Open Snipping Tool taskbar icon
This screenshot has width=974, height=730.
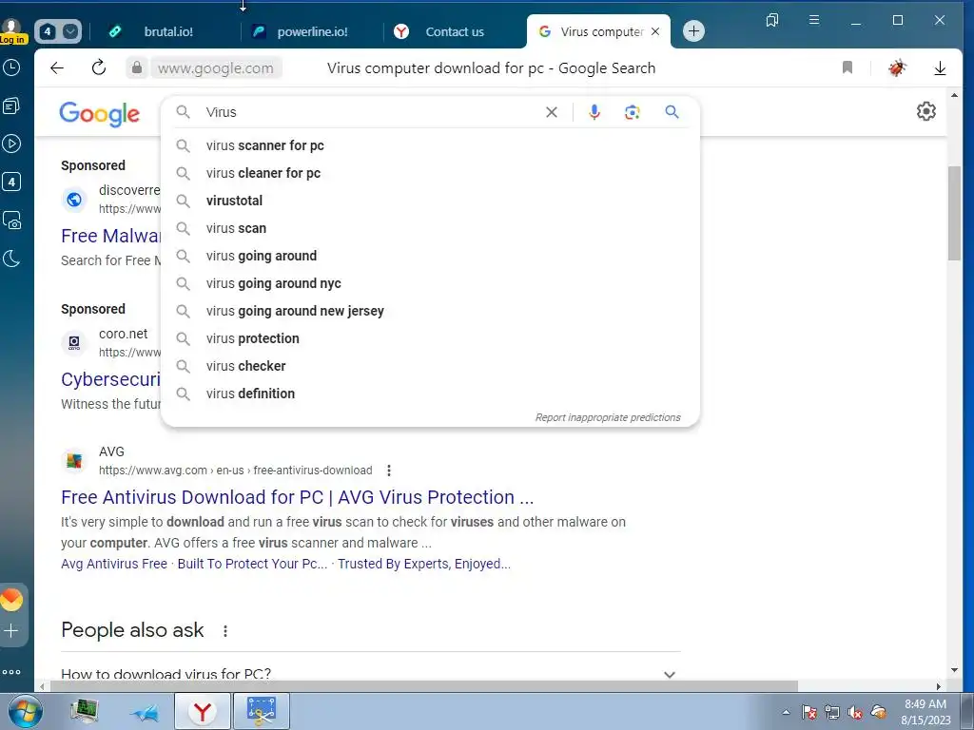coord(262,711)
